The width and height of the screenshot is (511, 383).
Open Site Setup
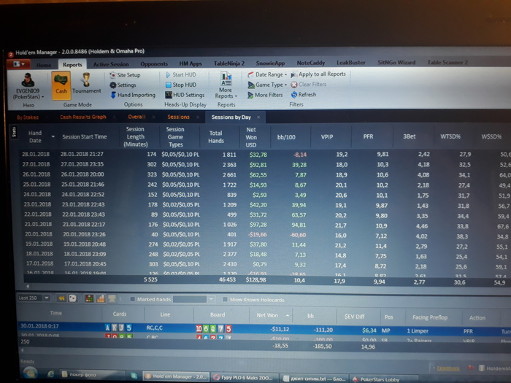pos(125,75)
